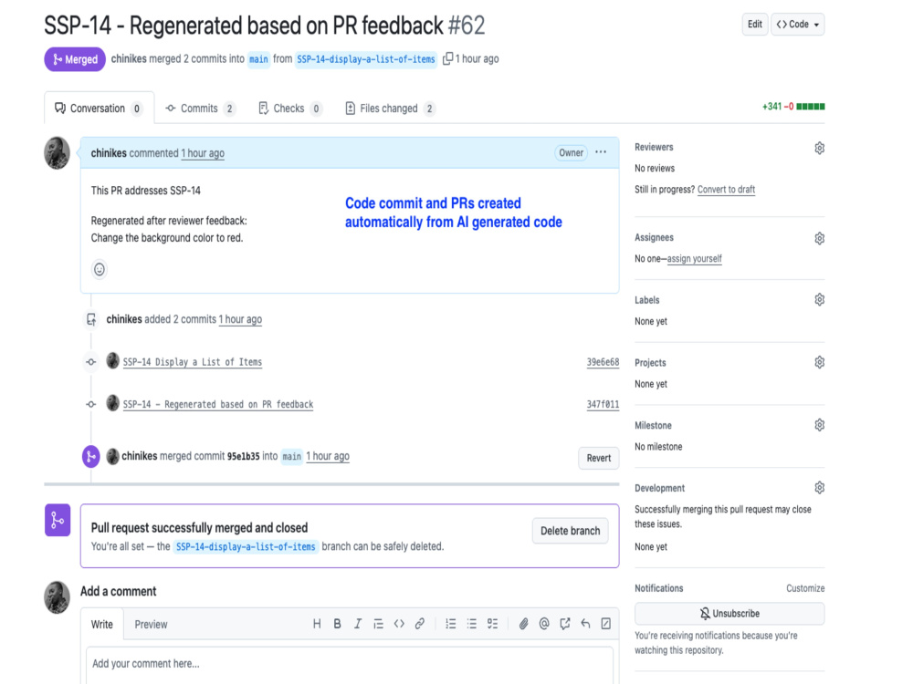Image resolution: width=913 pixels, height=684 pixels.
Task: Open the Milestone gear settings
Action: tap(819, 425)
